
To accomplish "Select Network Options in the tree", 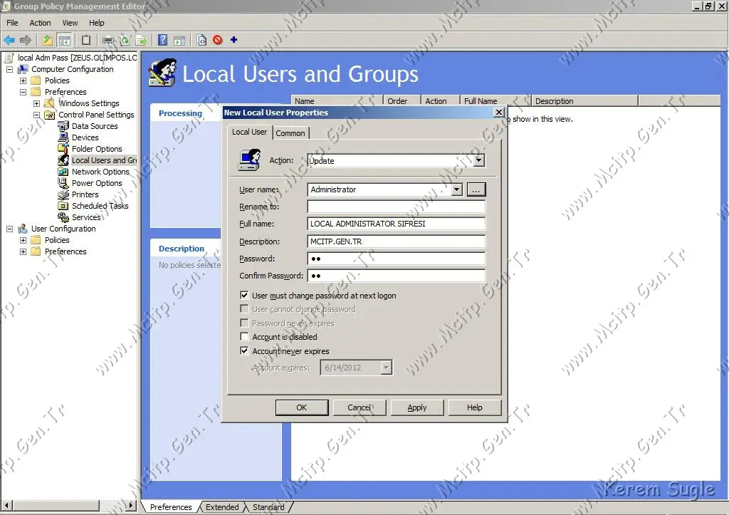I will tap(100, 172).
